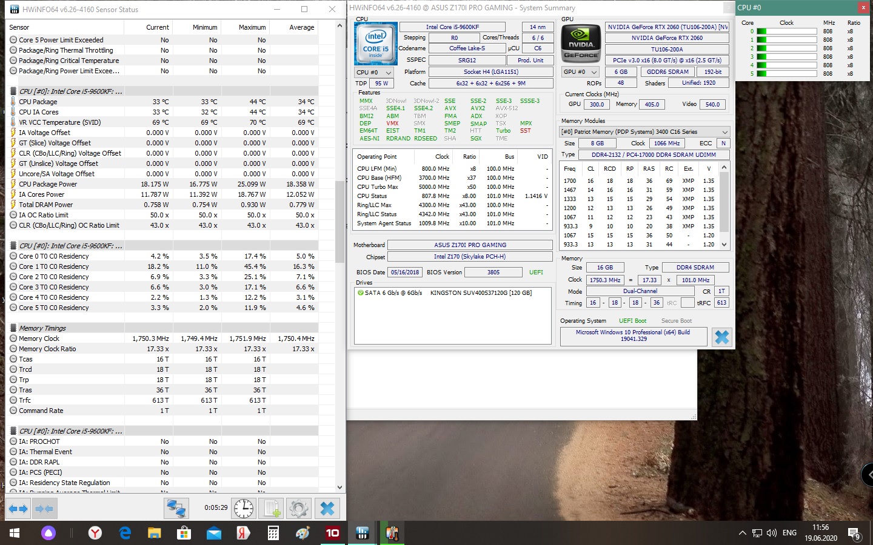
Task: Select the CPU Package Power sensor row
Action: [162, 184]
